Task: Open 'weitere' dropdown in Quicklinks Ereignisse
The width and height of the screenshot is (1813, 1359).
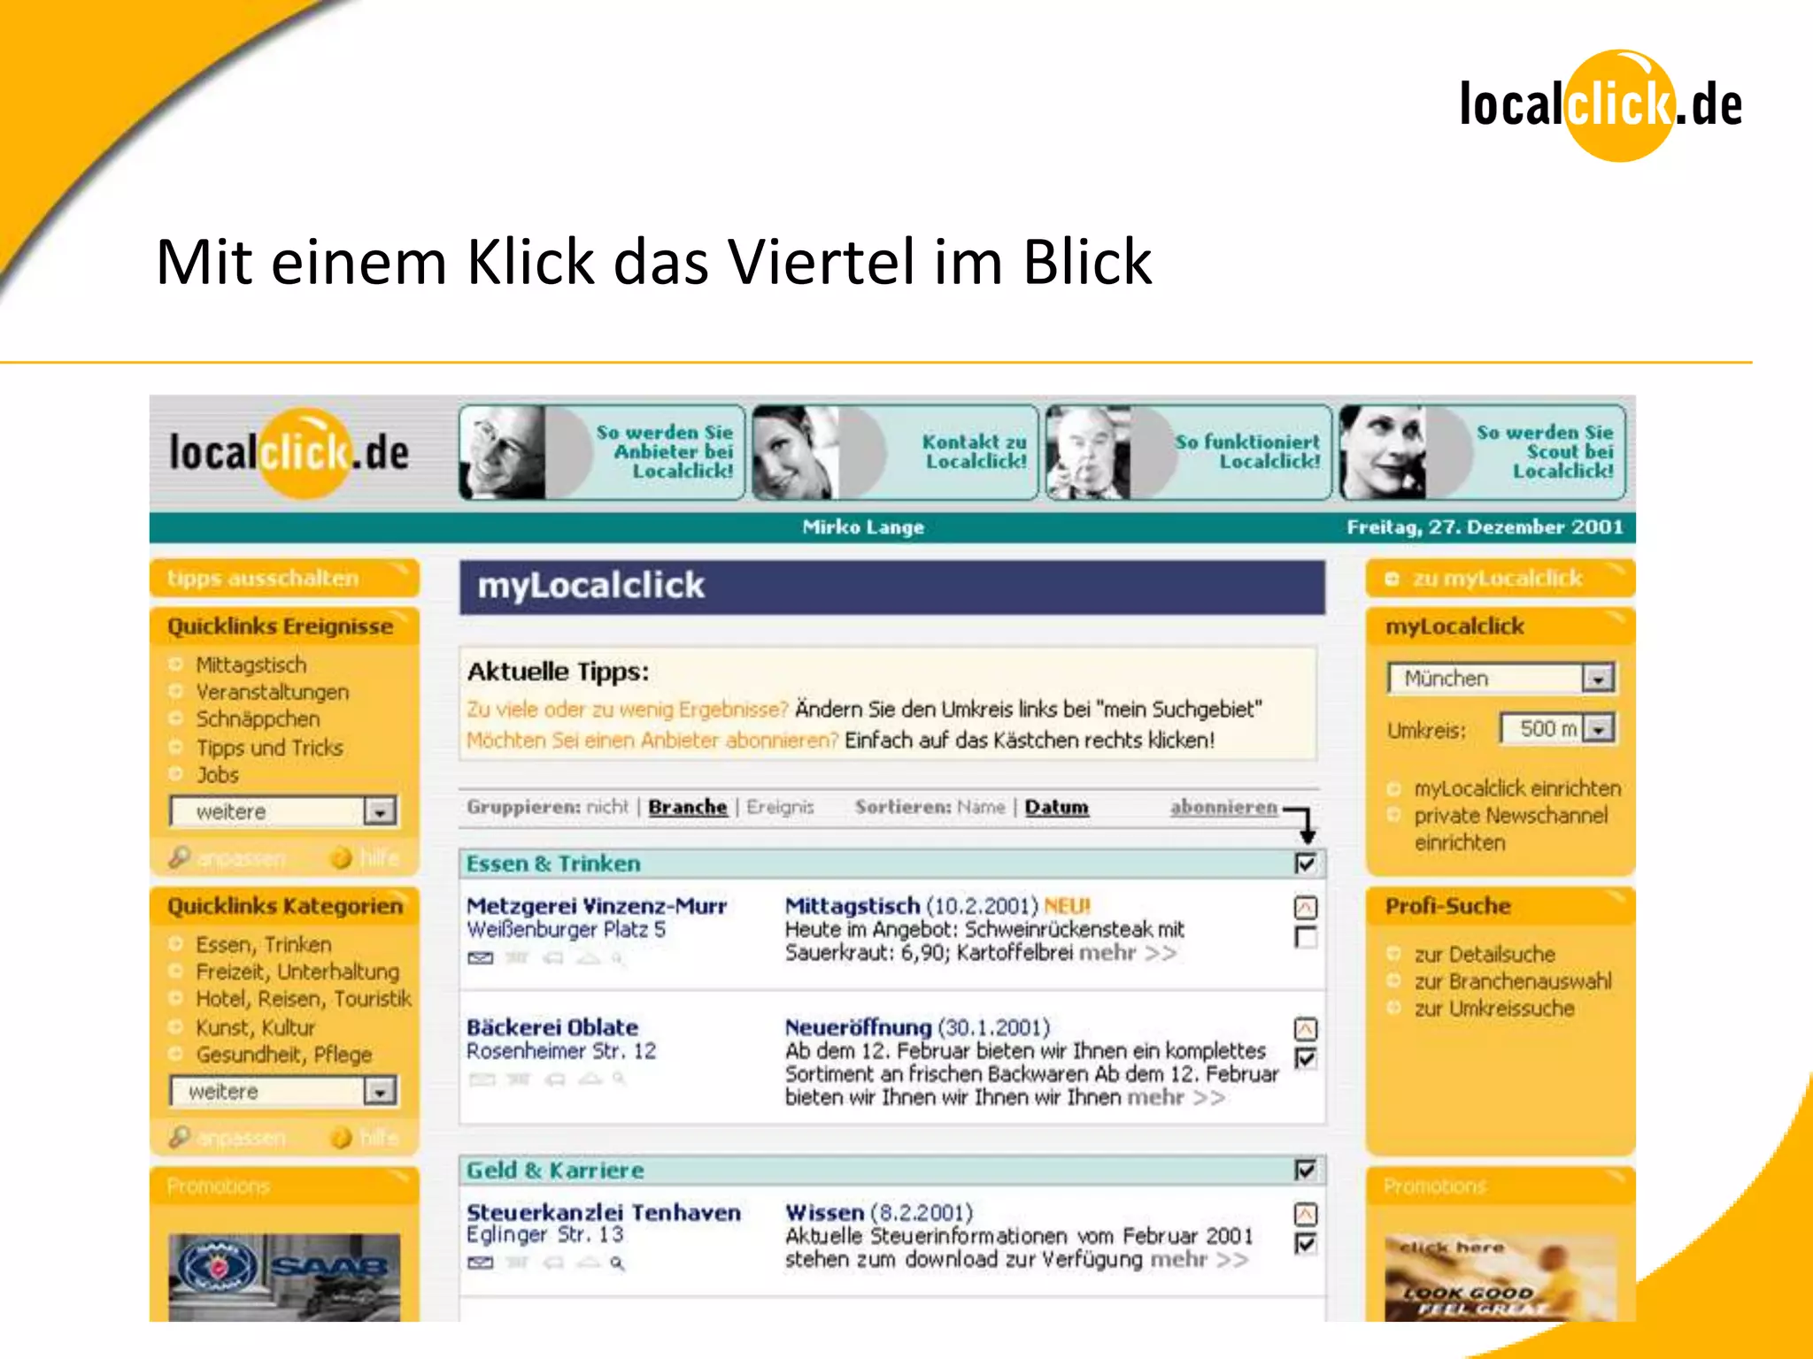Action: tap(284, 811)
